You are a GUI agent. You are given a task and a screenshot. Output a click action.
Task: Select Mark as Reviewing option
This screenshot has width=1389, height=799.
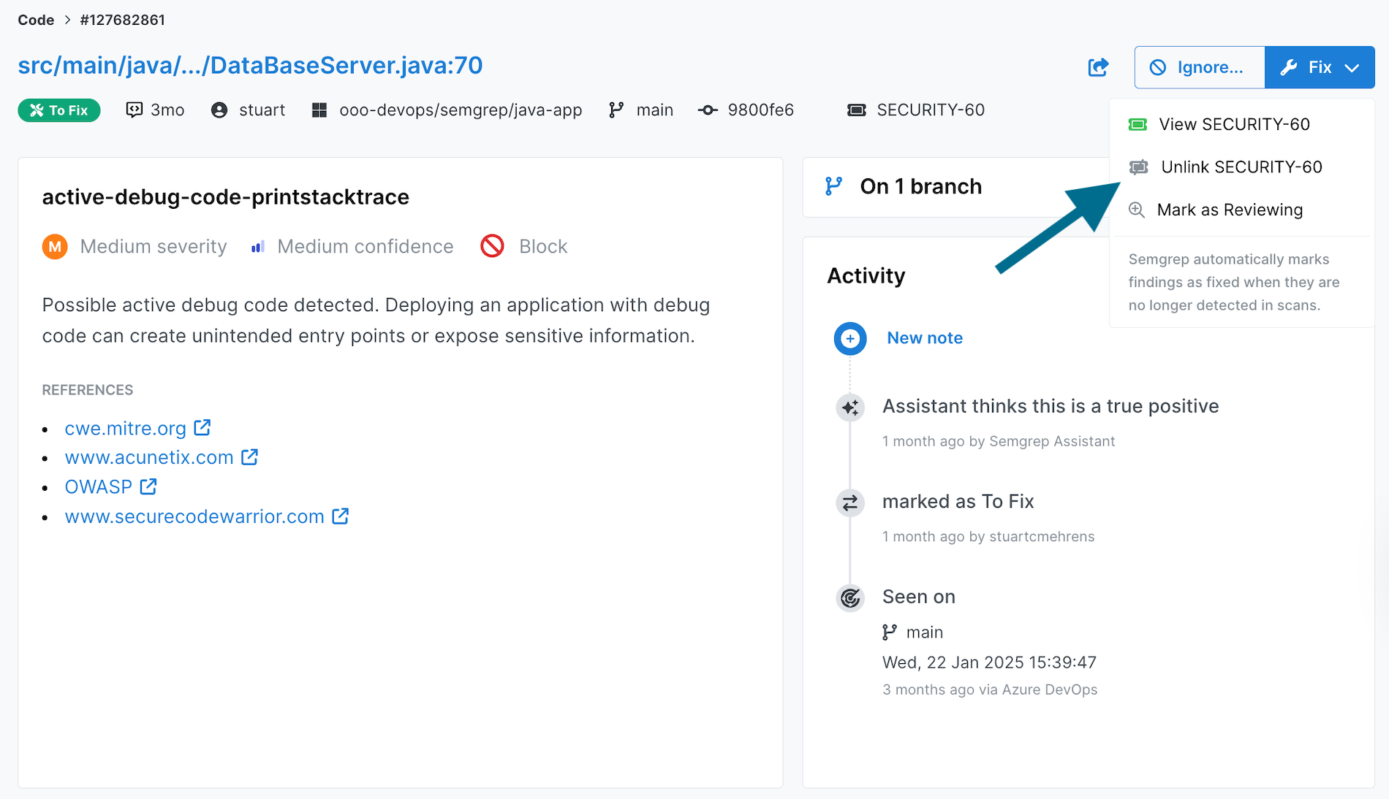click(1229, 210)
